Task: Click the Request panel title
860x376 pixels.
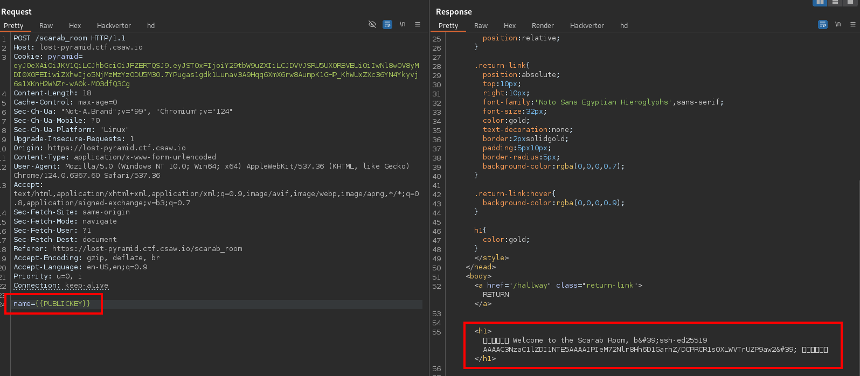Action: 16,12
